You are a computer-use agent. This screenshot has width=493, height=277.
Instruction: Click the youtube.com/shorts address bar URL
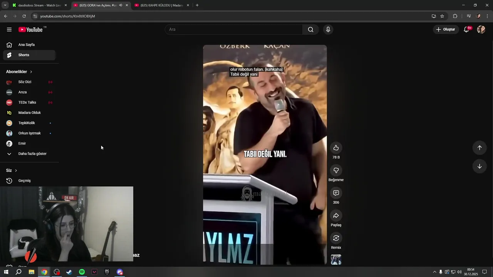67,16
